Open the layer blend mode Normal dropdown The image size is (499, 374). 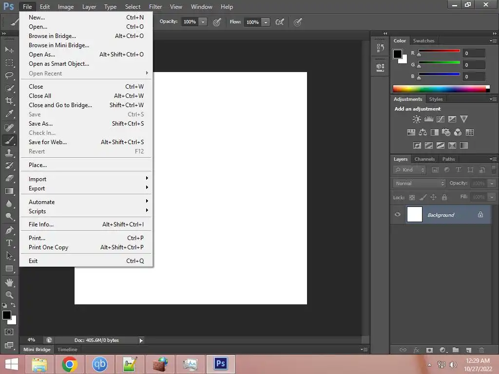[419, 184]
